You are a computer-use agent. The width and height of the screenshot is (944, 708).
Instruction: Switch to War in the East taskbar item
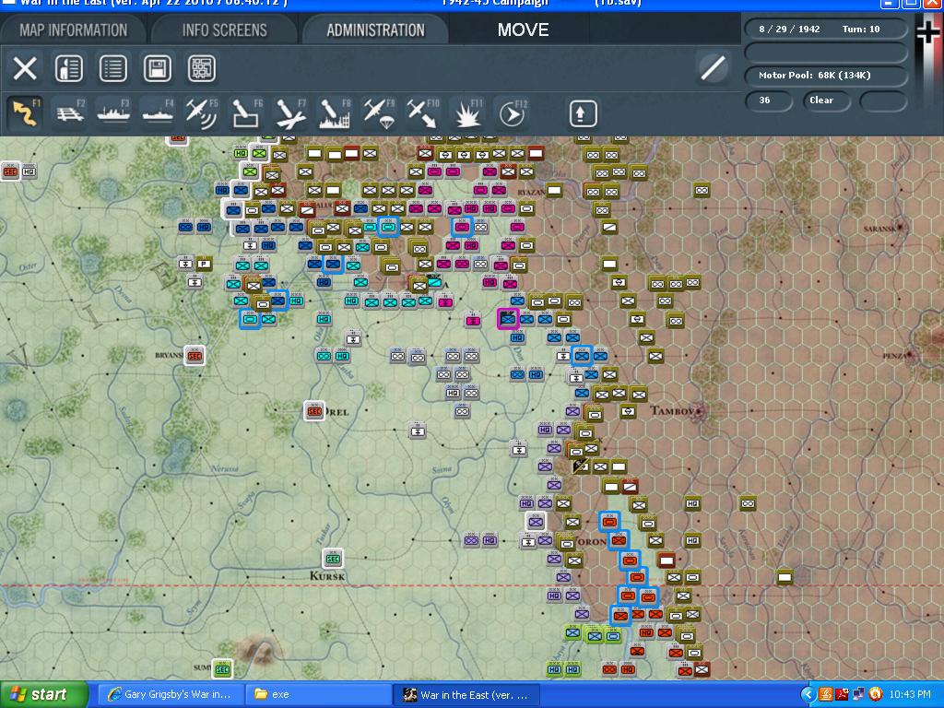[x=466, y=695]
